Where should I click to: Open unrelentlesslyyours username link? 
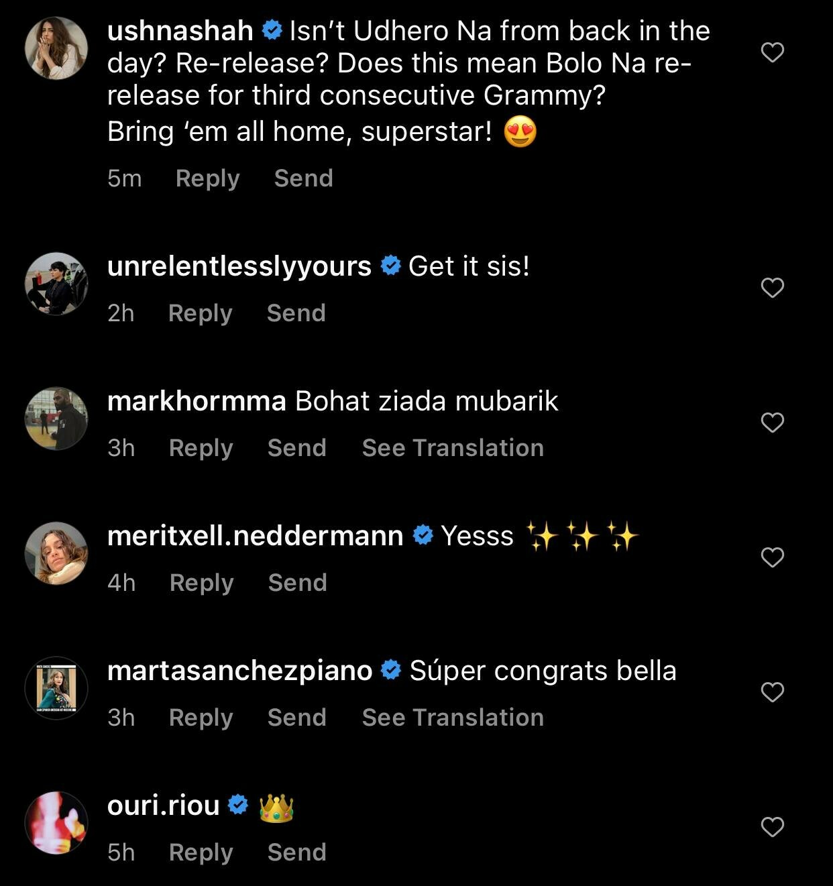point(239,266)
